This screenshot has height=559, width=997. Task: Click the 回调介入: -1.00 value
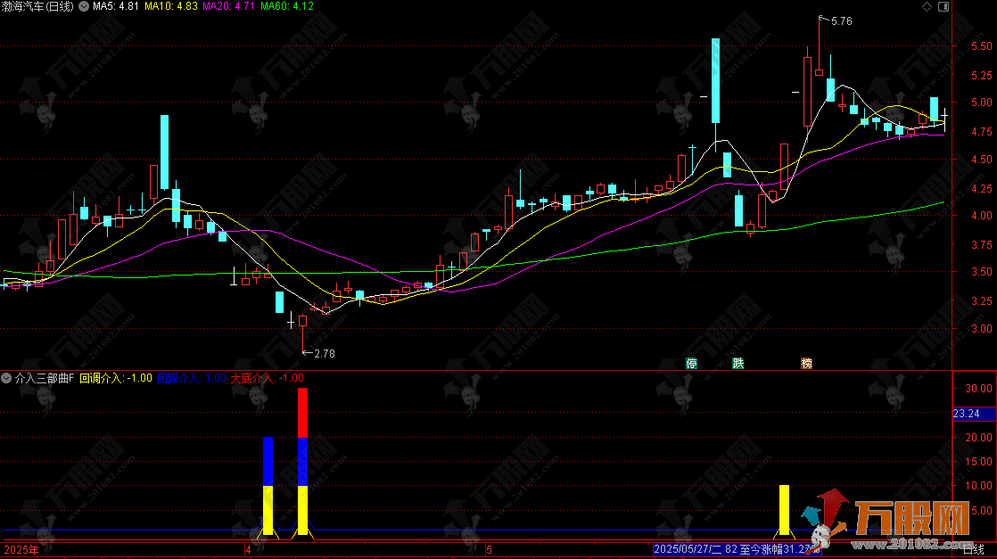coord(116,378)
